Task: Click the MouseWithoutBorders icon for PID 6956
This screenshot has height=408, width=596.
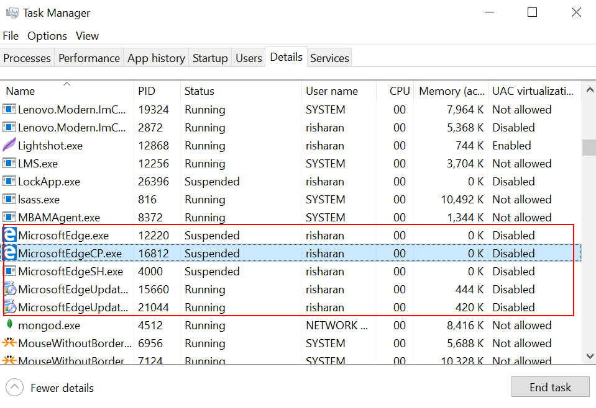Action: tap(9, 343)
